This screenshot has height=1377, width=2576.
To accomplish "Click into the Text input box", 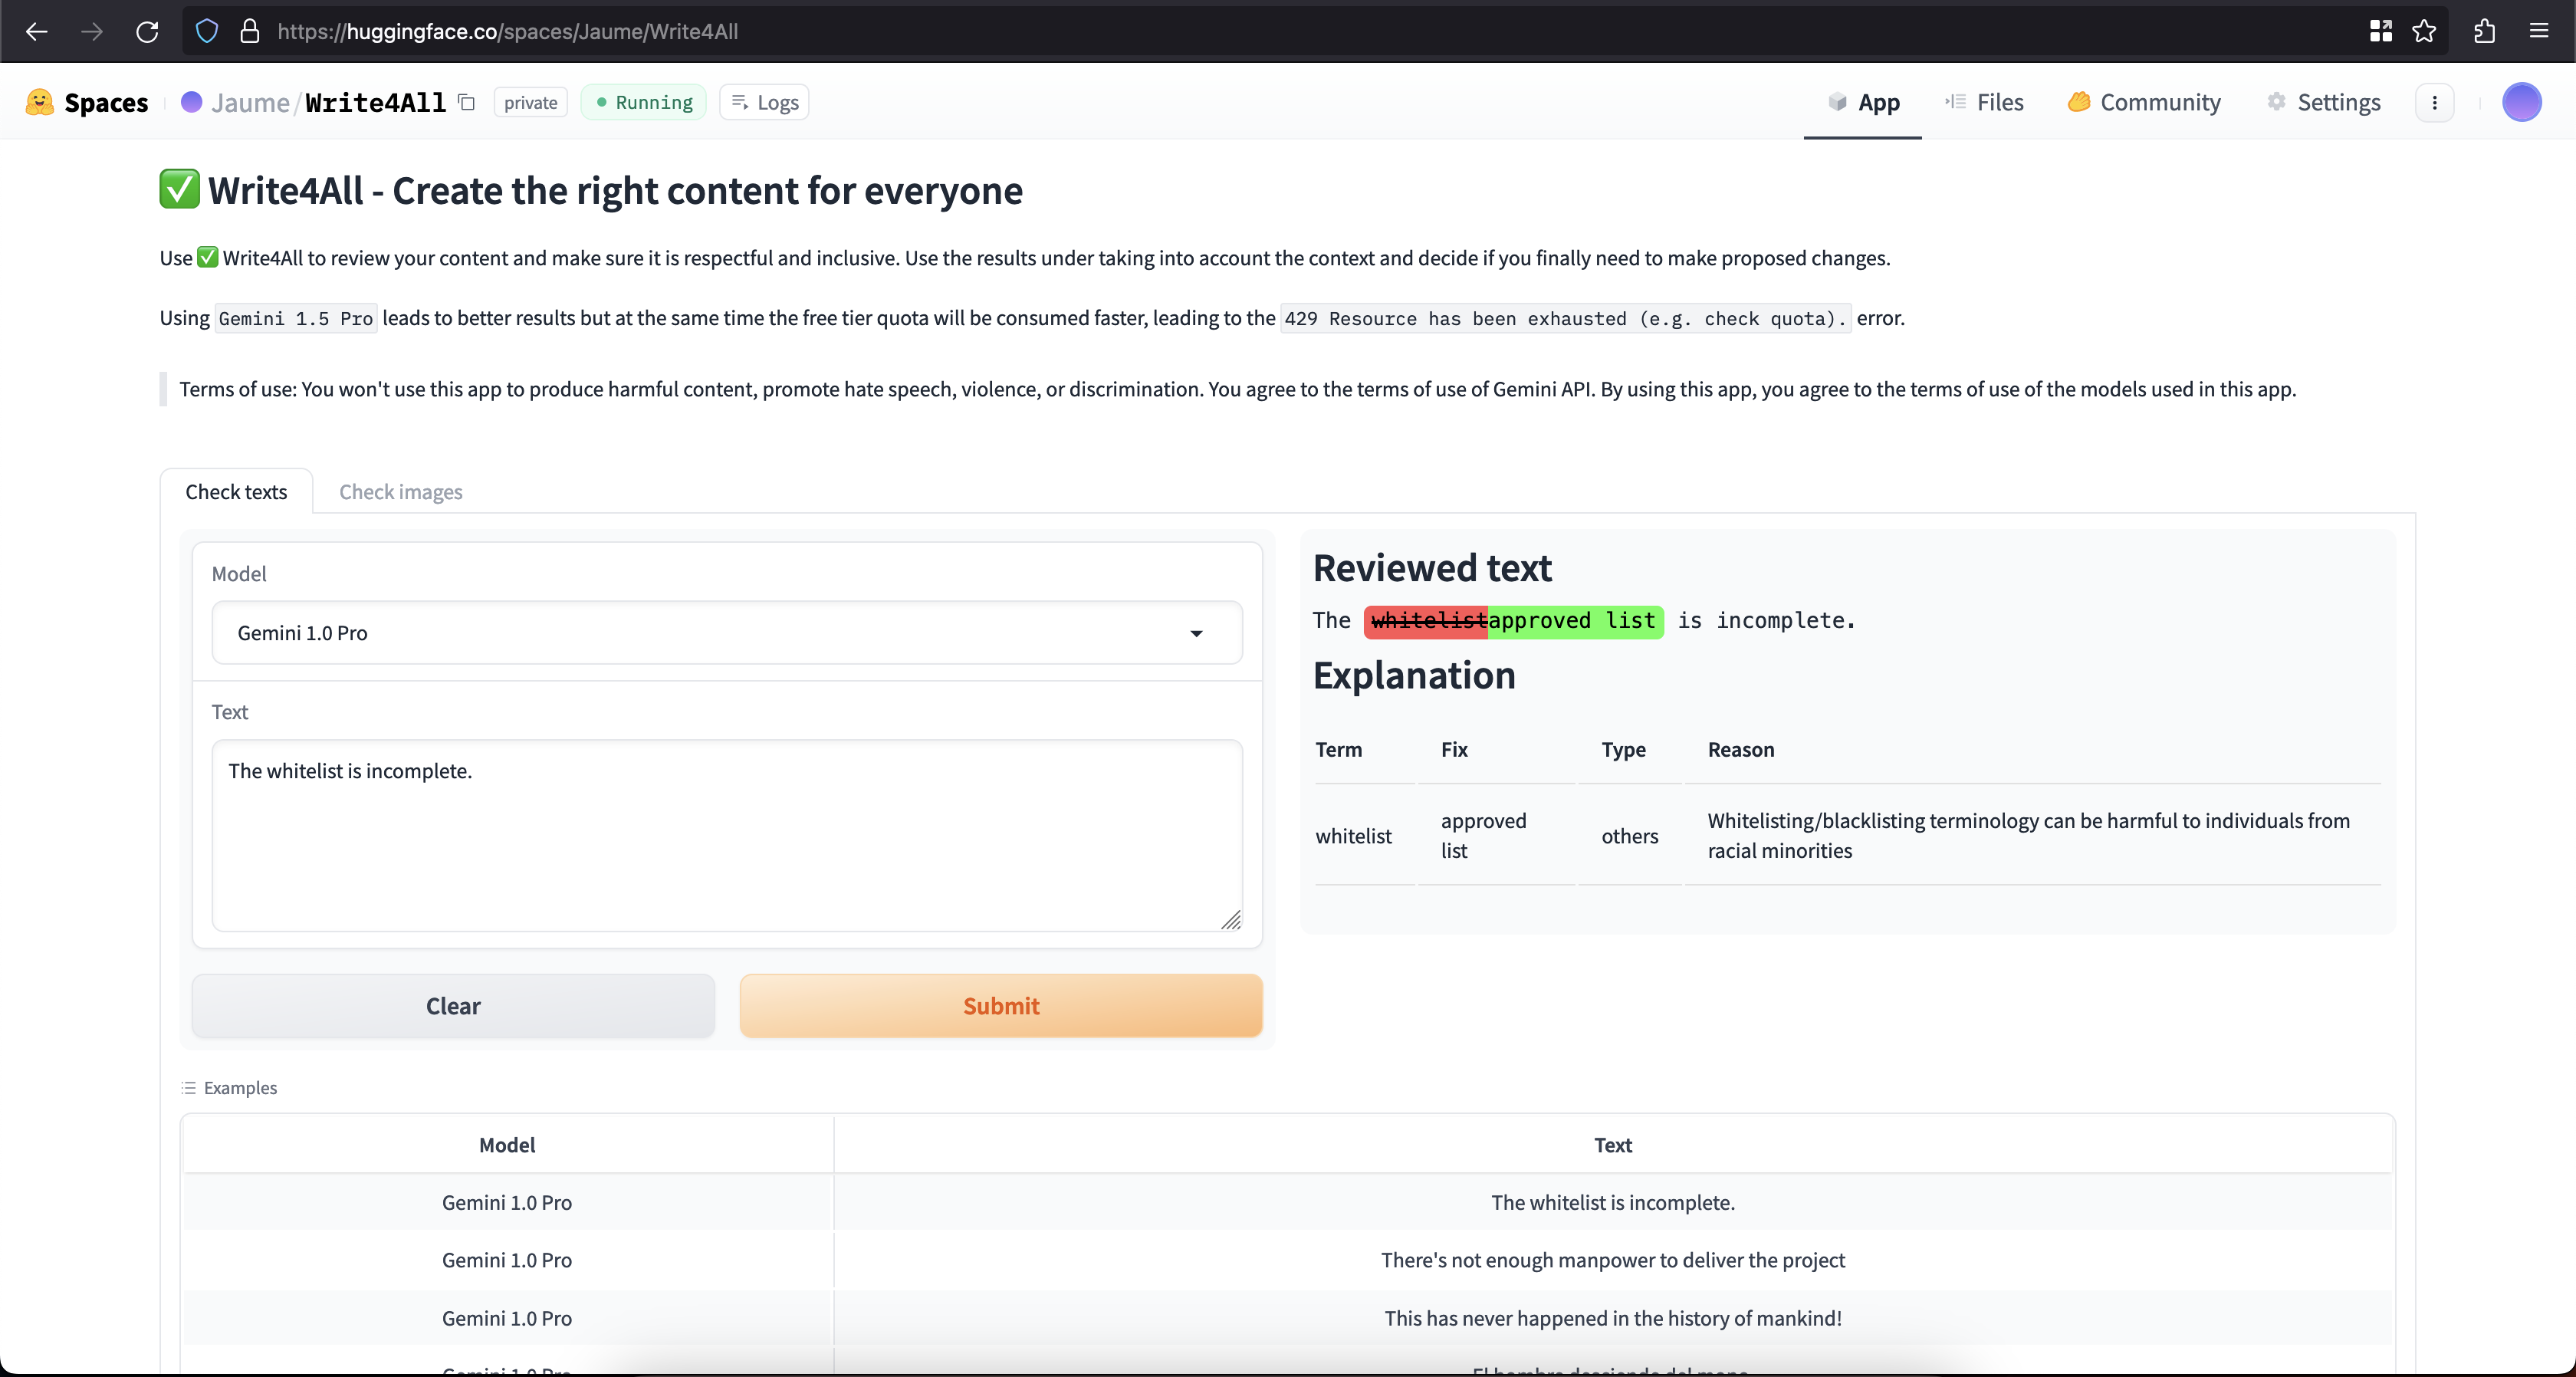I will (x=726, y=835).
